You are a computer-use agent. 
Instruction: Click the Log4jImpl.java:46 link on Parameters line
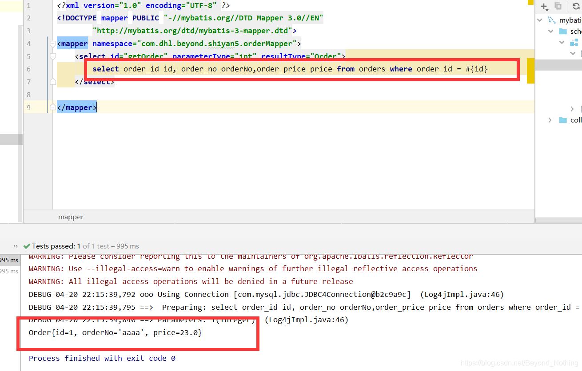click(307, 320)
